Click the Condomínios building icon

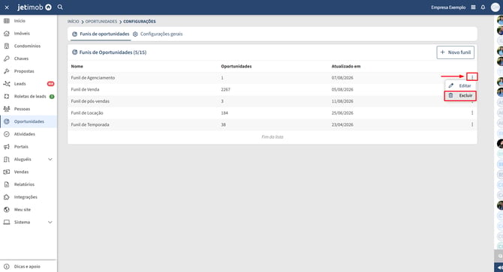(x=7, y=46)
